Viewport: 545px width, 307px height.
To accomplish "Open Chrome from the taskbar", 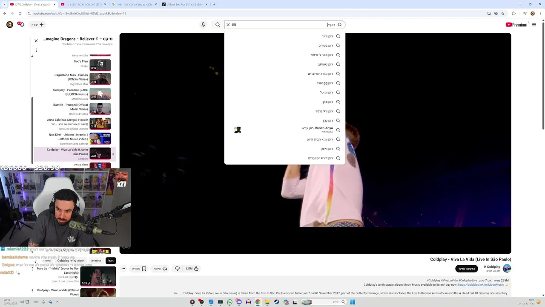I will [258, 302].
